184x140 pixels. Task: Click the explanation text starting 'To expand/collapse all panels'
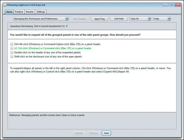pyautogui.click(x=90, y=70)
